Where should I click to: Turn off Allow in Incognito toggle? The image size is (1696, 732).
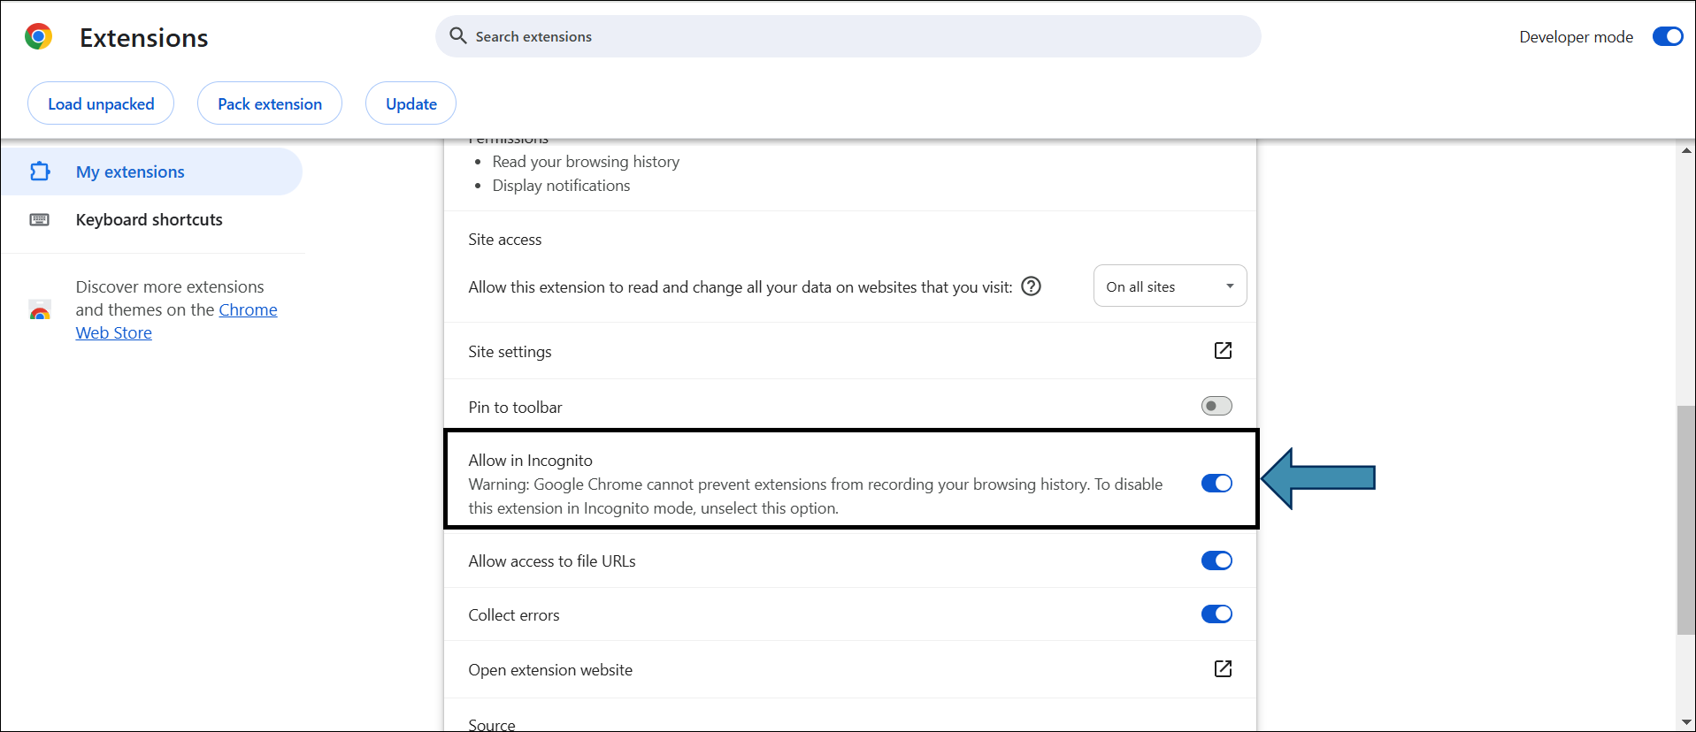coord(1216,484)
